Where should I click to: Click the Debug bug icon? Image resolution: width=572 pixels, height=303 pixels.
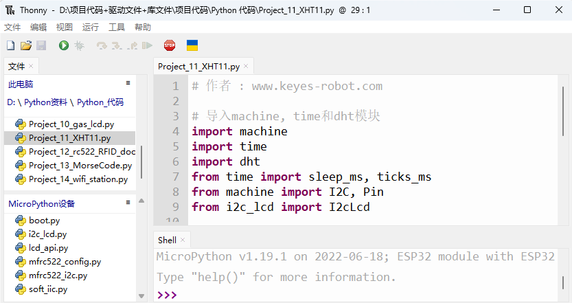coord(79,45)
